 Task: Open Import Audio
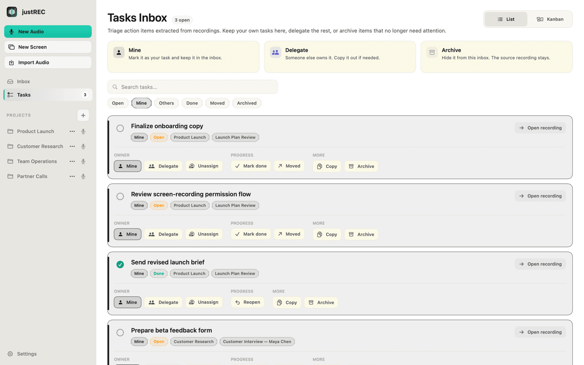48,62
